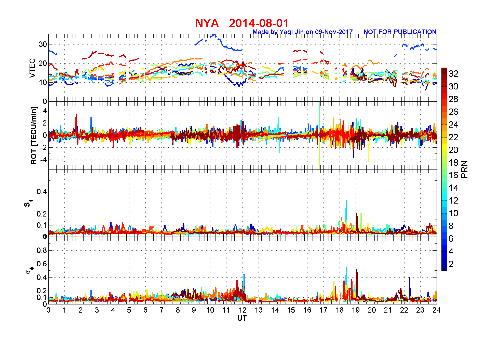The height and width of the screenshot is (338, 485).
Task: Click the ROT [TECU/min] axis label
Action: tap(34, 135)
